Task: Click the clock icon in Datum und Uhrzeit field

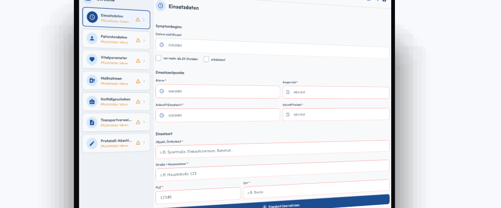Action: [x=162, y=45]
